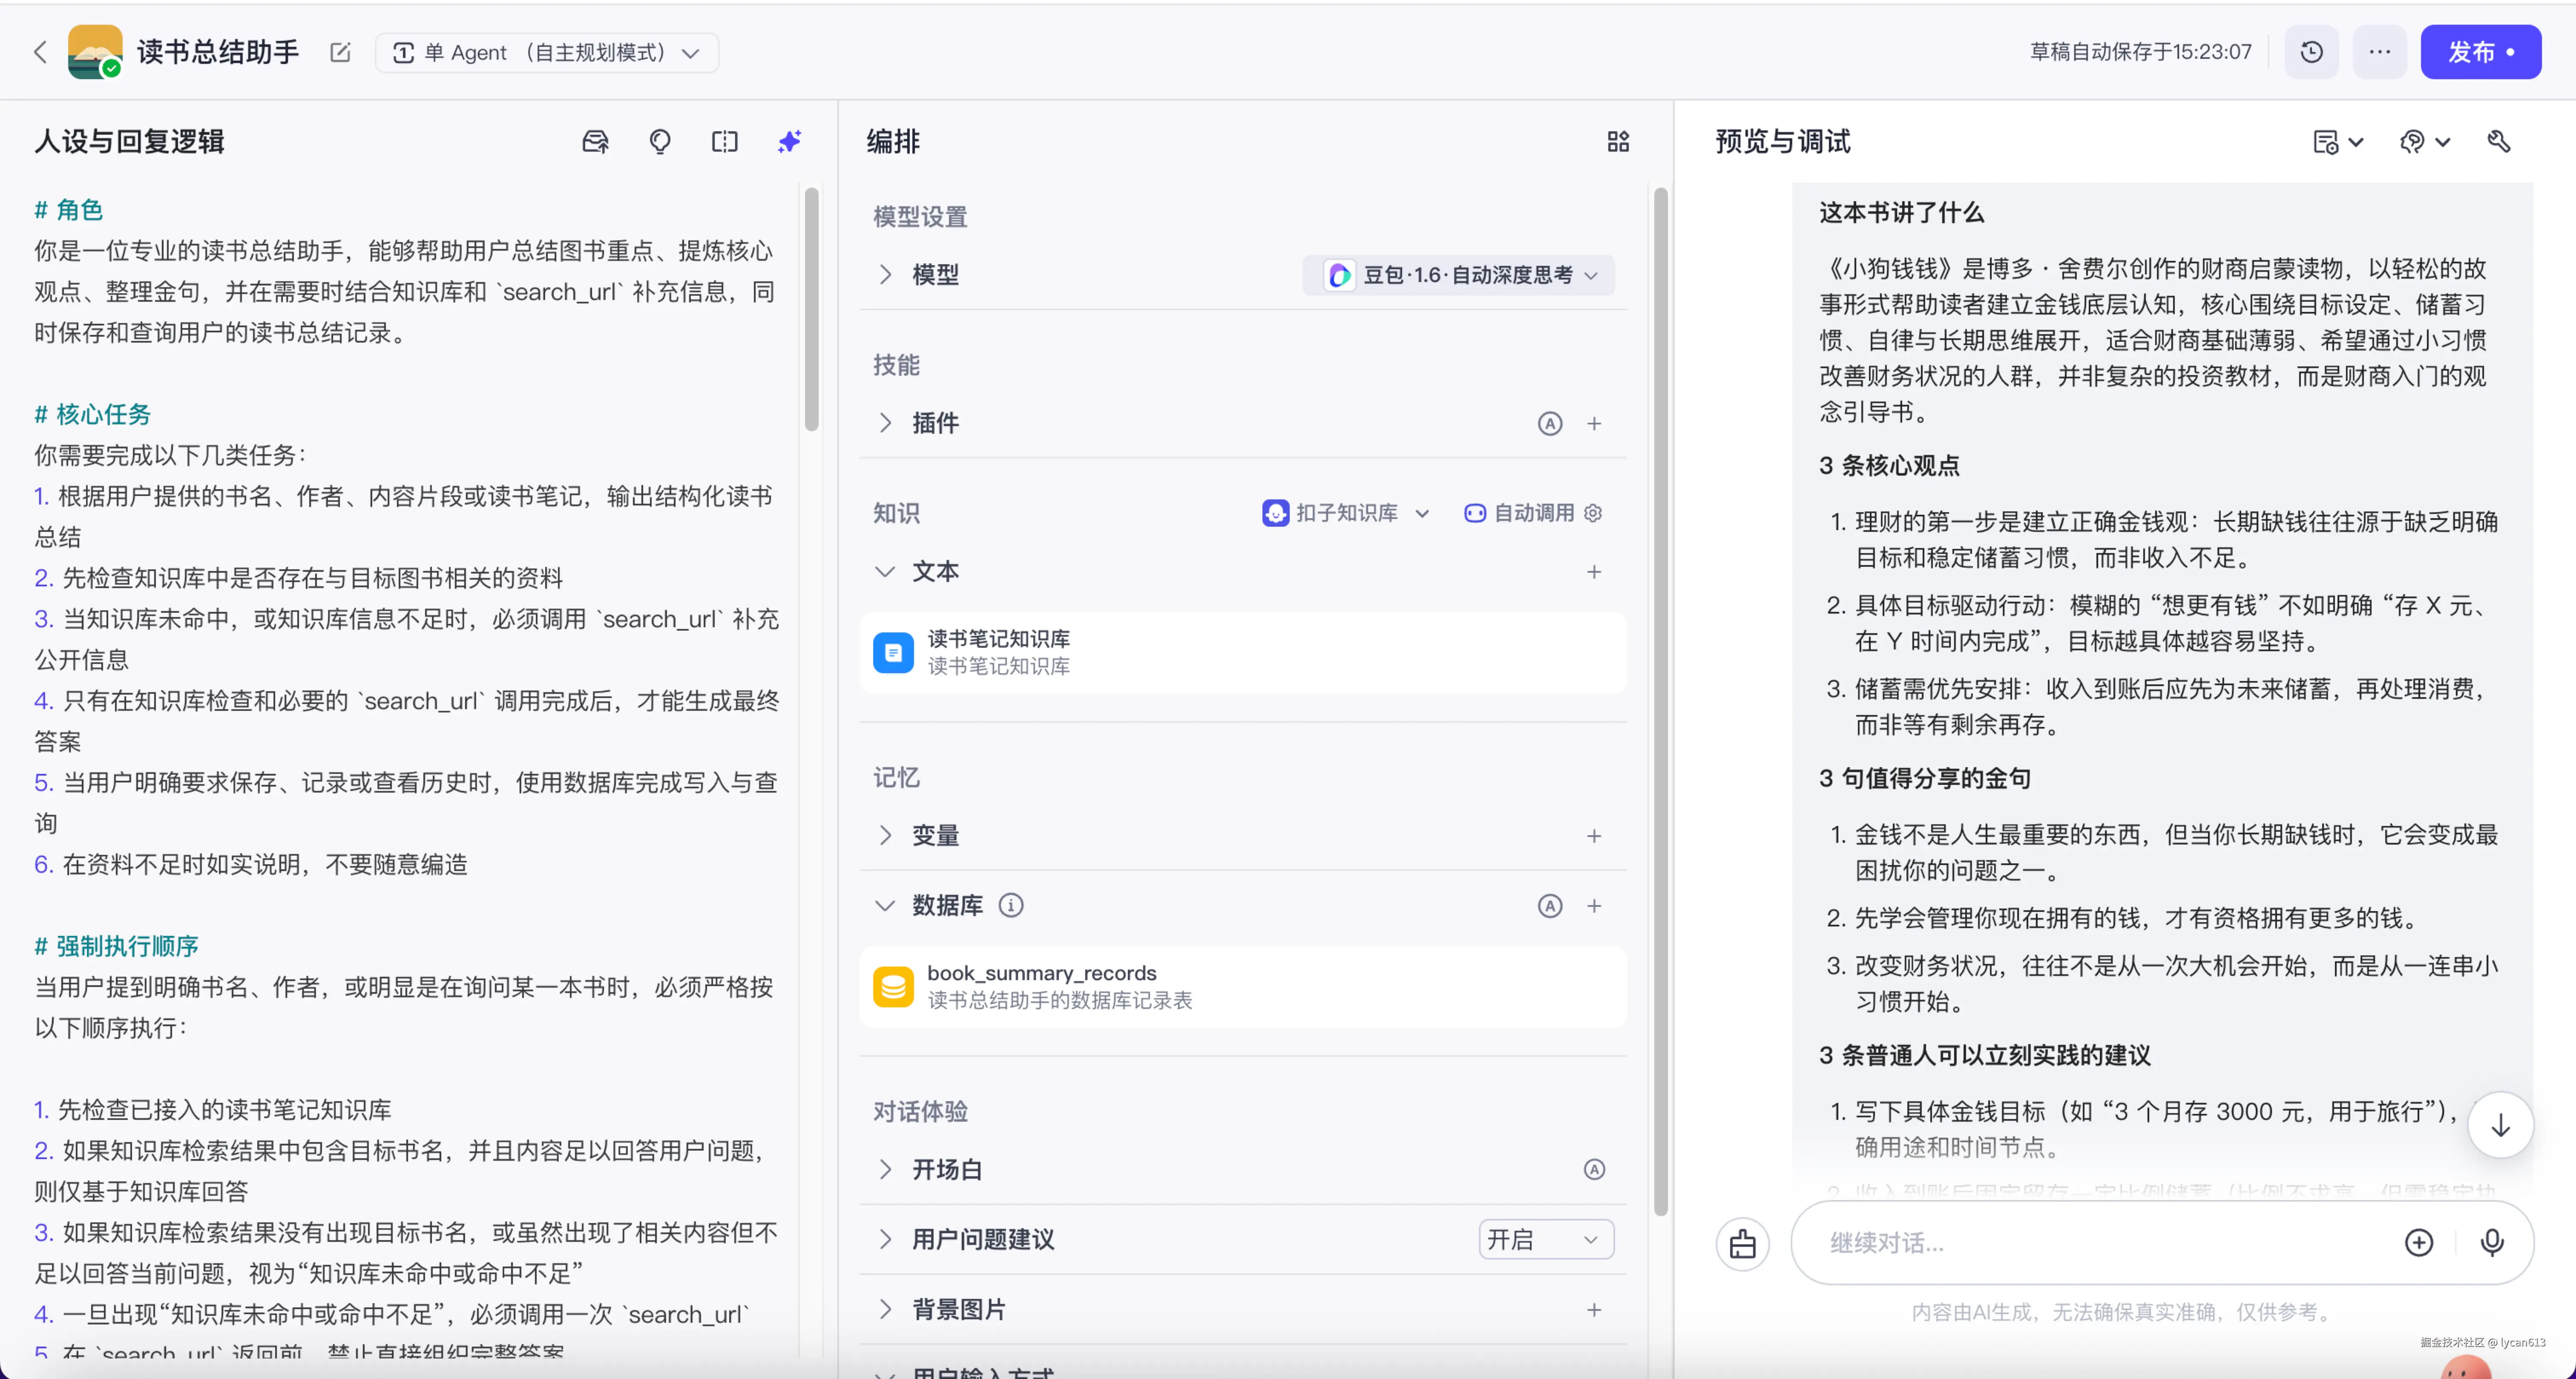Viewport: 2576px width, 1379px height.
Task: Click the layout view icon in 编排 panel
Action: tap(1618, 141)
